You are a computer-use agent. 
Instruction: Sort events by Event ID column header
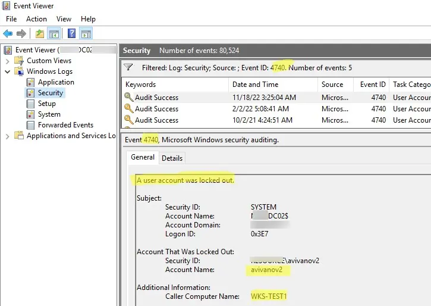(373, 85)
